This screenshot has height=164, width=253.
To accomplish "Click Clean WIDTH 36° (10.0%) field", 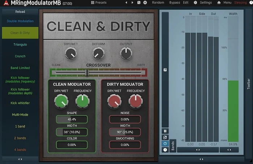I will pyautogui.click(x=72, y=132).
